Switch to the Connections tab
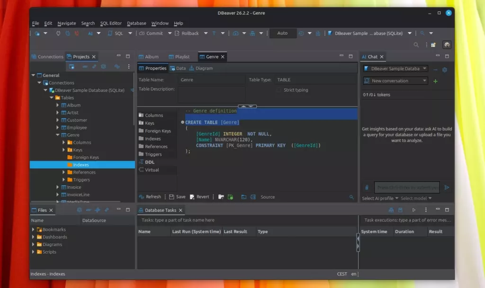Screen dimensions: 485x288 [x=47, y=57]
